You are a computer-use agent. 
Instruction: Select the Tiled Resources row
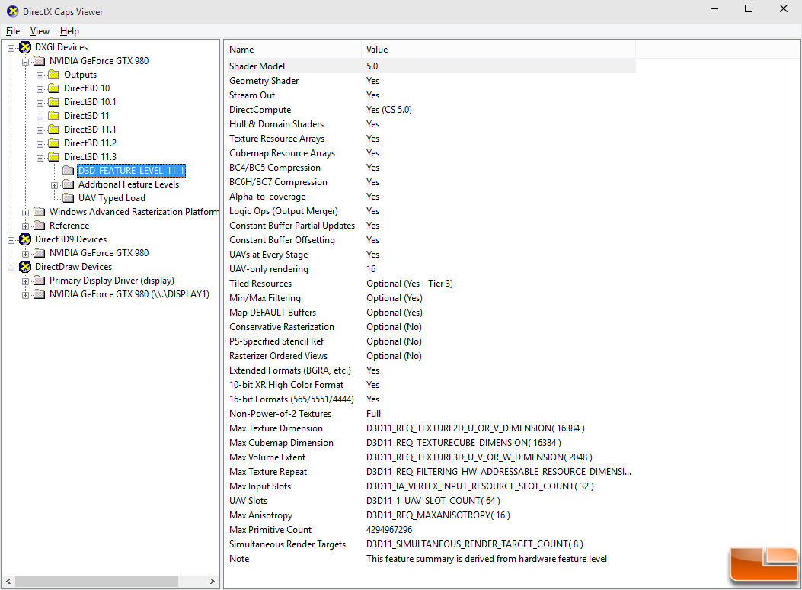click(430, 284)
